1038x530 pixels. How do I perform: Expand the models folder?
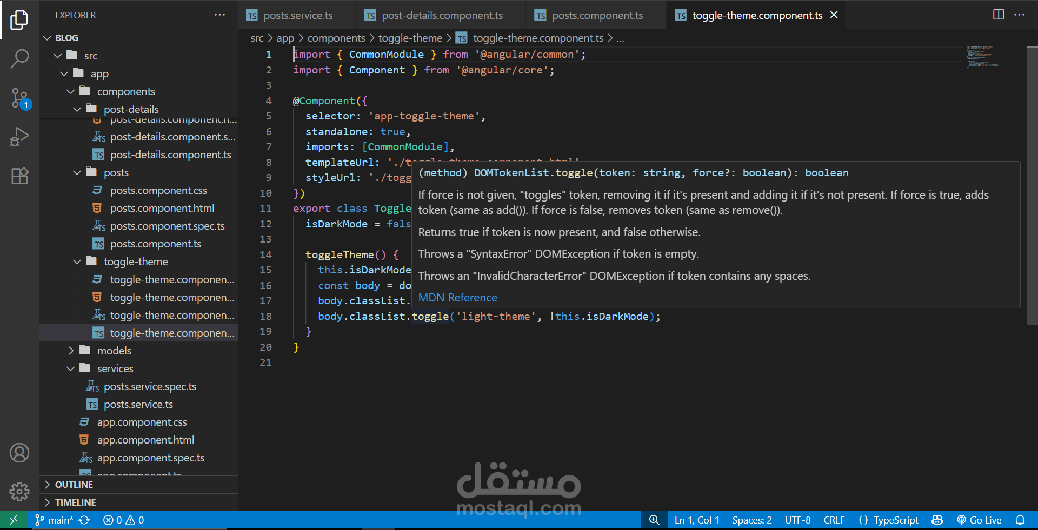(x=70, y=351)
